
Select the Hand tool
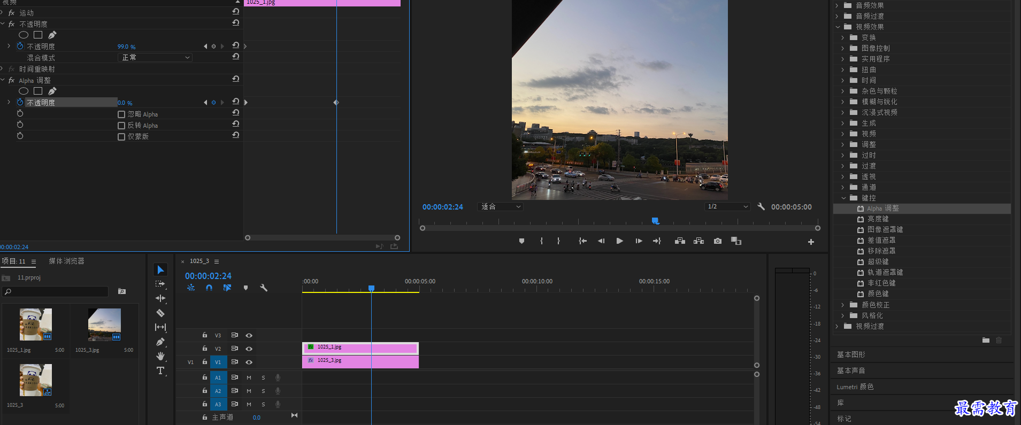pos(160,356)
